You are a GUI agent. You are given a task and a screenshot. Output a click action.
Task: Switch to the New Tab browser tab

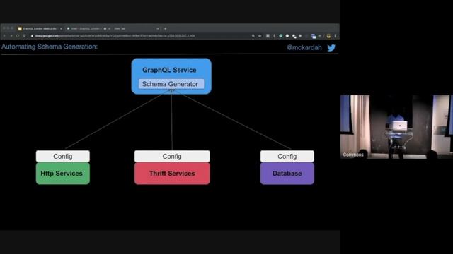(136, 29)
